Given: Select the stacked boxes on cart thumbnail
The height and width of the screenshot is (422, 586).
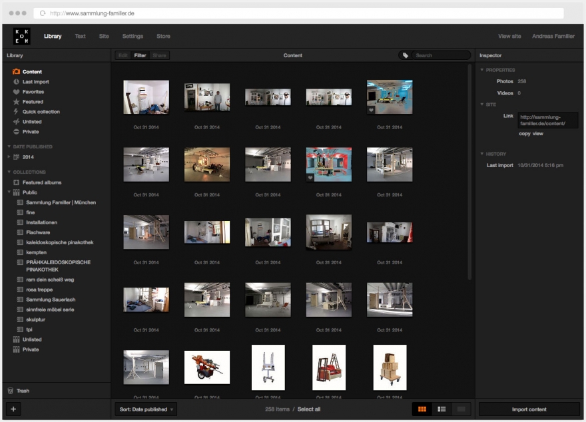Looking at the screenshot, I should click(390, 367).
